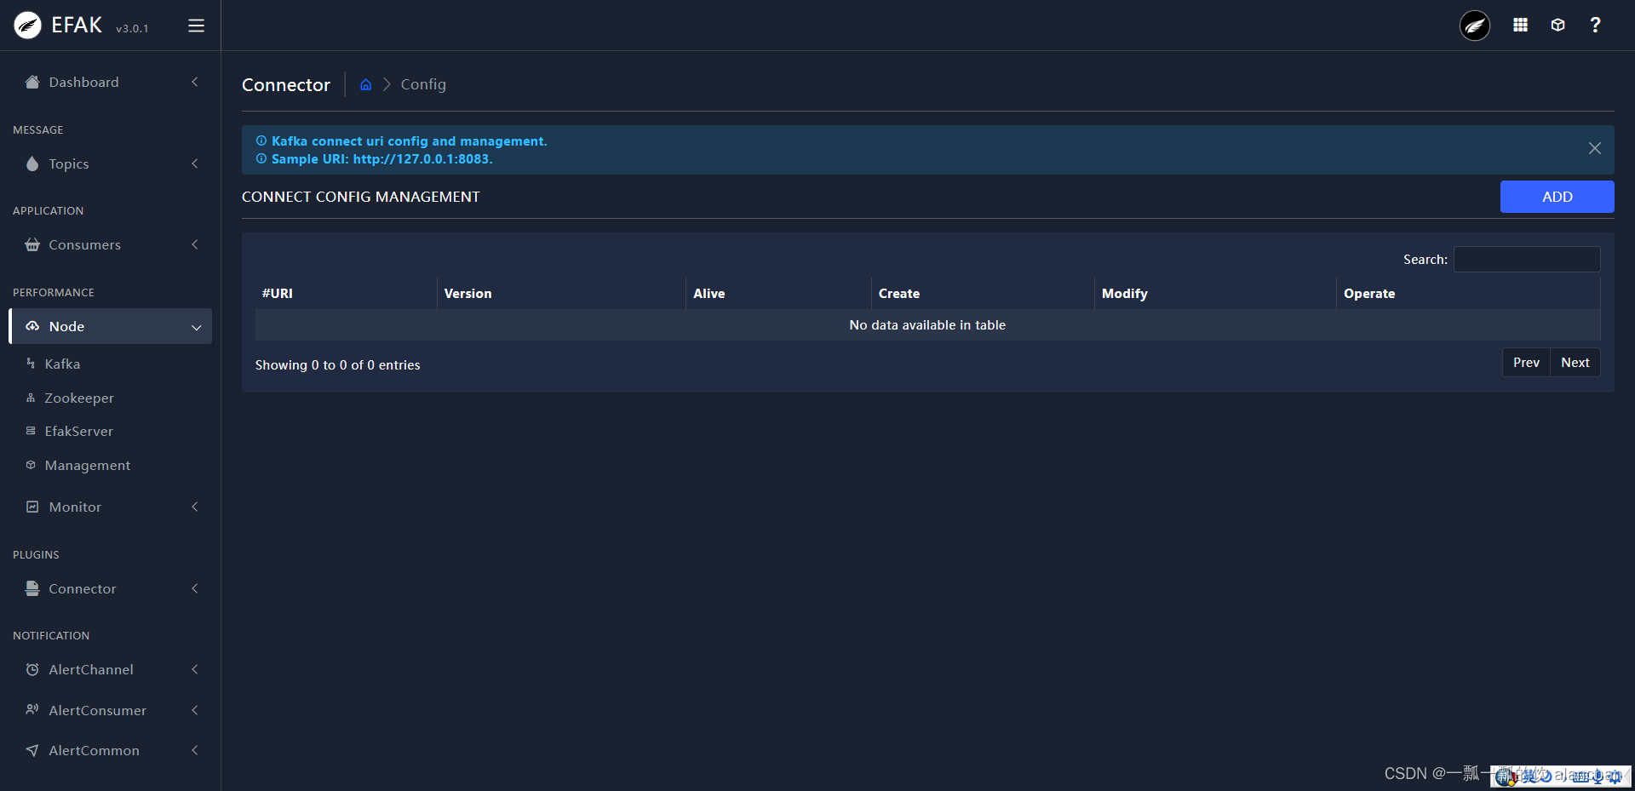Click the Operate column header

pyautogui.click(x=1468, y=294)
